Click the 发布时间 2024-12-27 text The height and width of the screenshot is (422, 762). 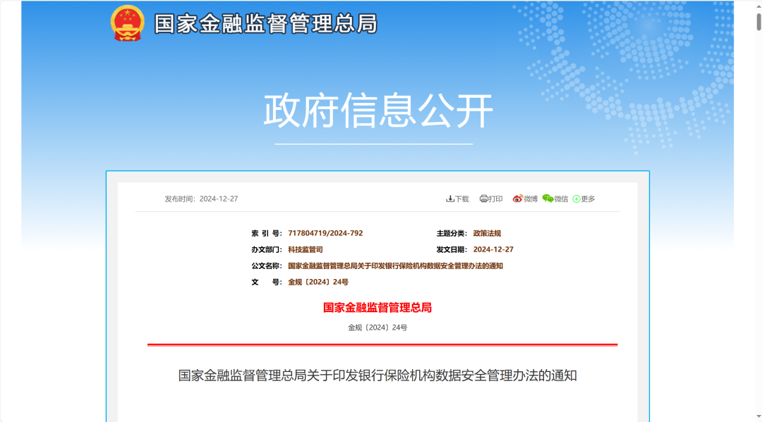click(201, 199)
